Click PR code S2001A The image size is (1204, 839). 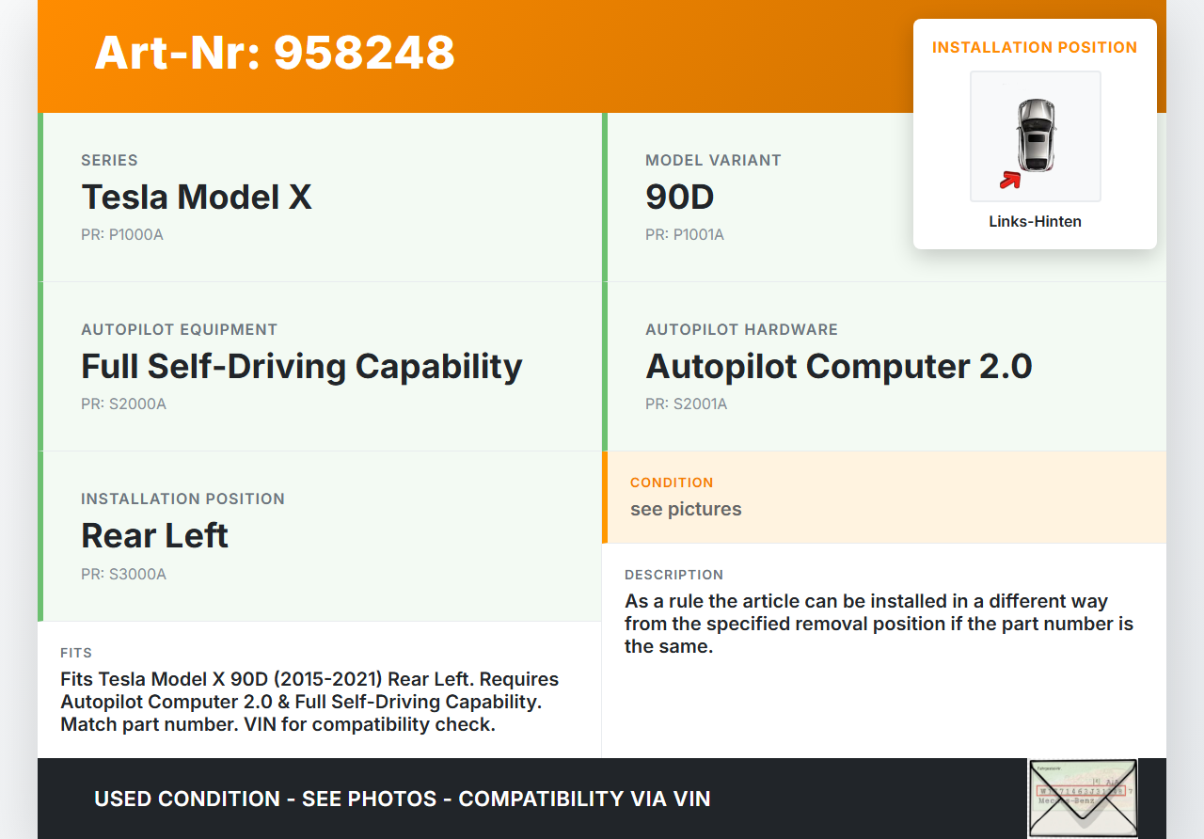click(686, 404)
